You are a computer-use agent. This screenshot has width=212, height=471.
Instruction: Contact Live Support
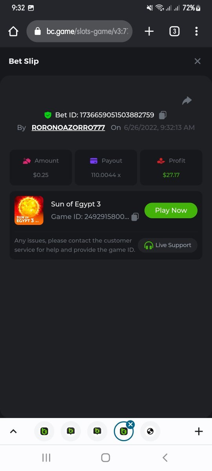[x=168, y=245]
